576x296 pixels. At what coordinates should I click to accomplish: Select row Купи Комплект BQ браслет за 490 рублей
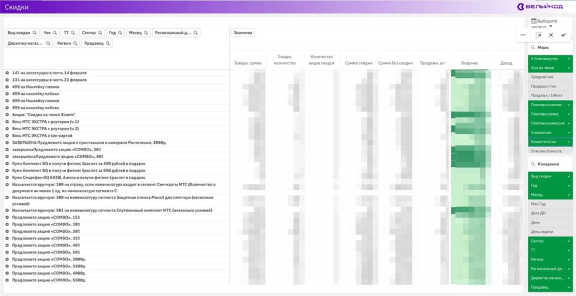[79, 164]
